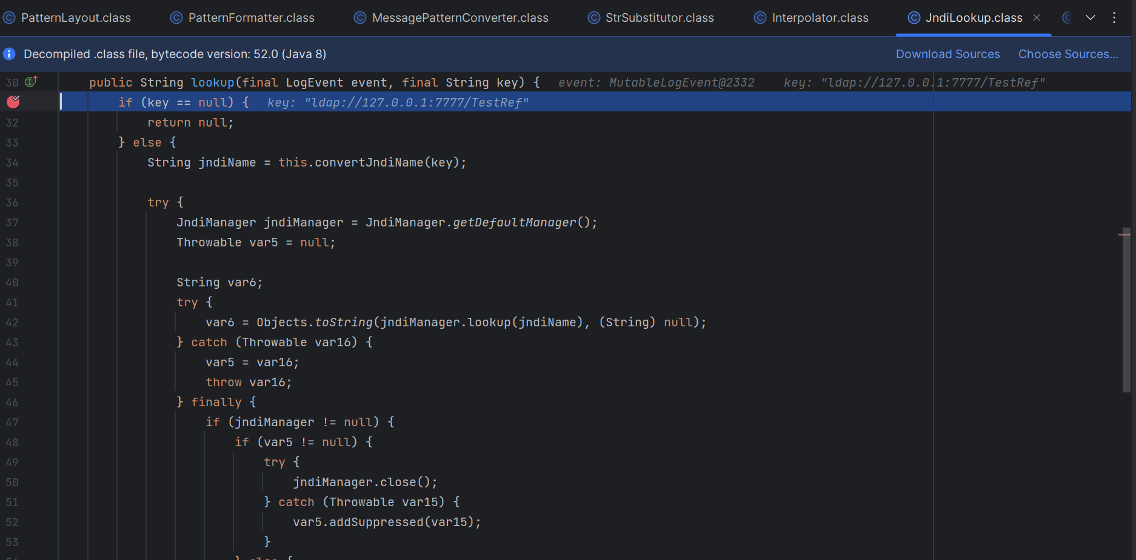Click the partially hidden tab's class icon
This screenshot has width=1136, height=560.
click(x=1068, y=18)
